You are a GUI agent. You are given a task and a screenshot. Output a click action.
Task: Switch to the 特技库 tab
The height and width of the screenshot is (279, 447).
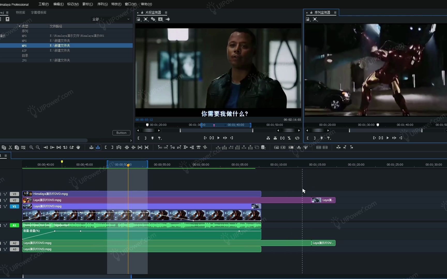pyautogui.click(x=20, y=12)
